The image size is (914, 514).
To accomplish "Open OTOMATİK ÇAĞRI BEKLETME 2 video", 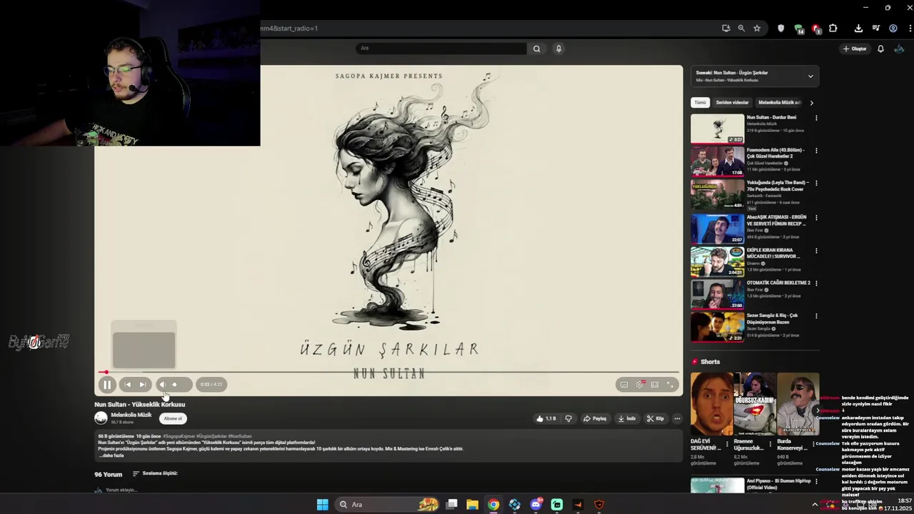I will point(717,294).
